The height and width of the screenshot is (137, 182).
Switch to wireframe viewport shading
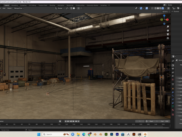click(155, 8)
